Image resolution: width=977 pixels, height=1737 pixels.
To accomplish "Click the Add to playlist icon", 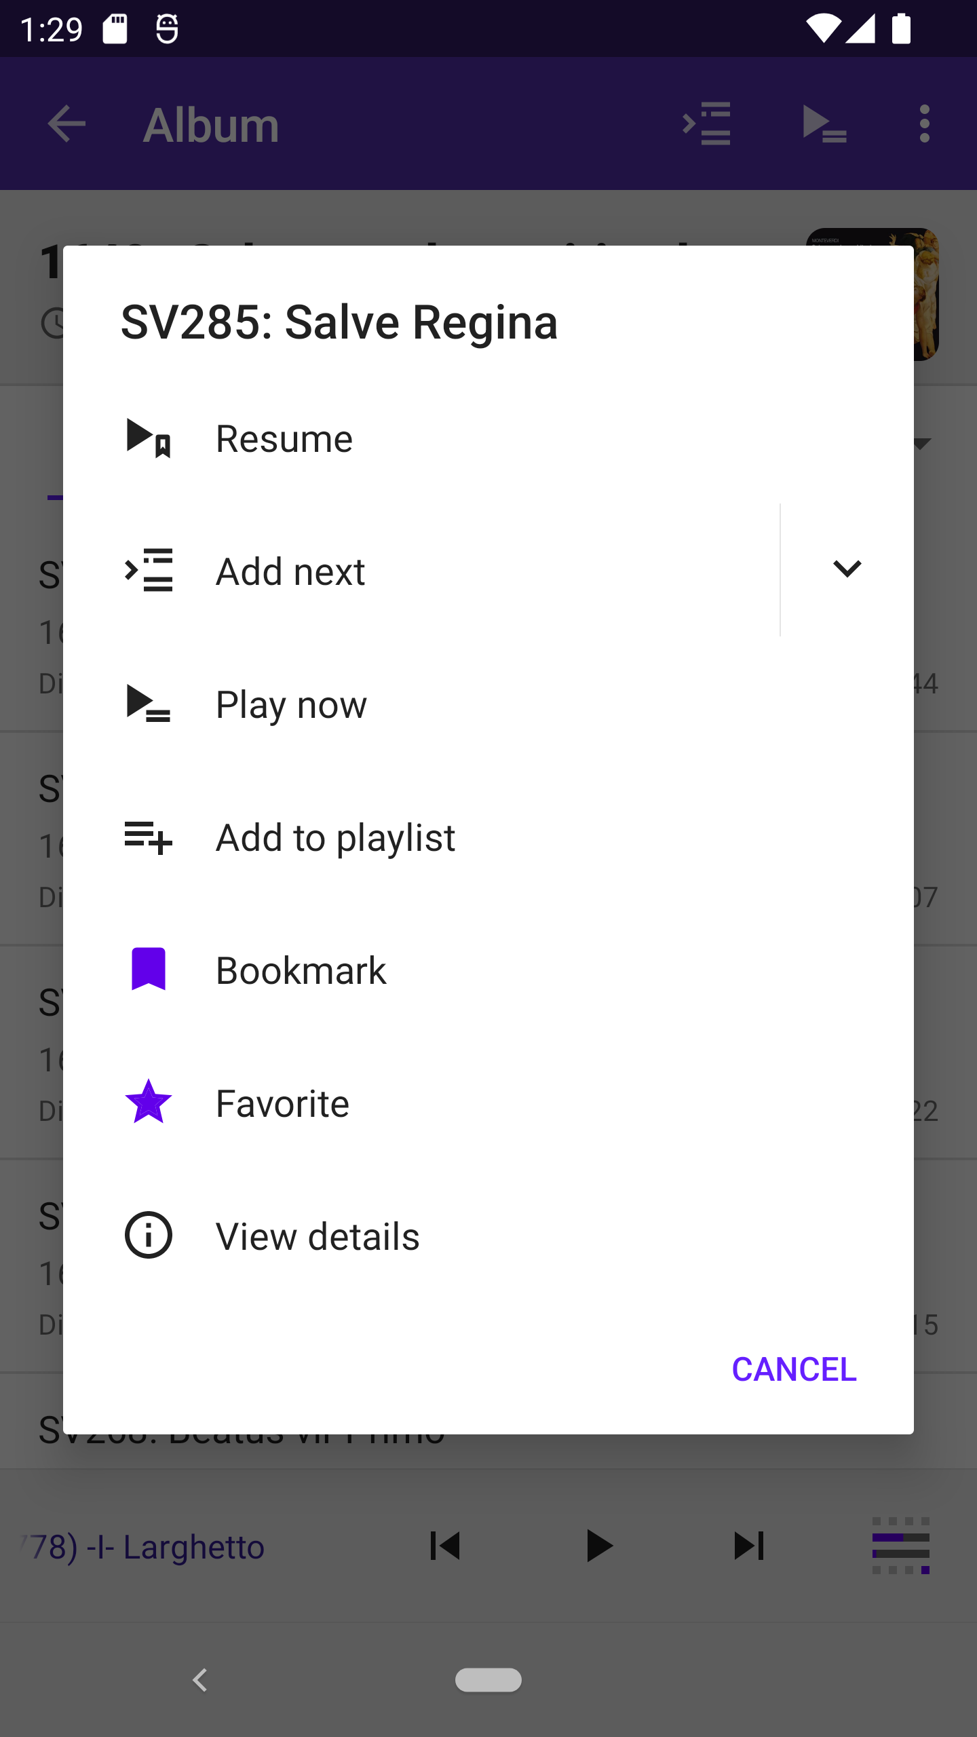I will point(149,837).
